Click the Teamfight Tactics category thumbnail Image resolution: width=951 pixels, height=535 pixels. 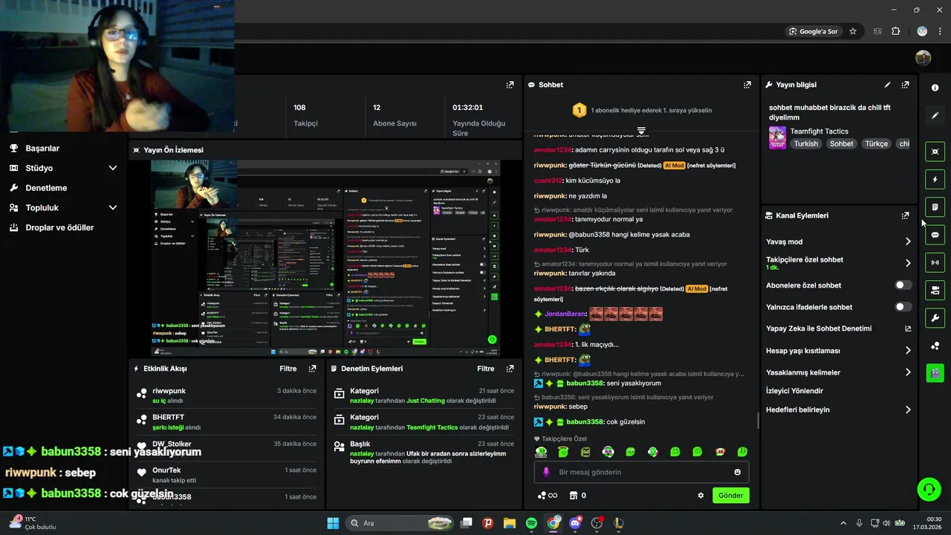(x=777, y=137)
